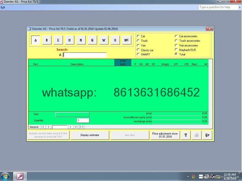Click the Quantity value field
The height and width of the screenshot is (181, 242).
pos(82,120)
